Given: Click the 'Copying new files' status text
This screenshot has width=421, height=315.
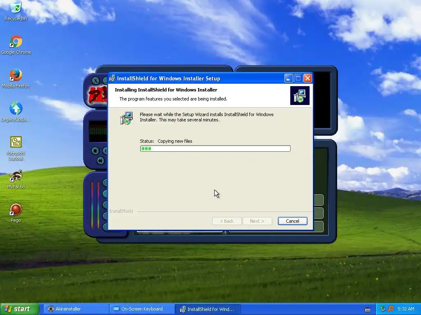Looking at the screenshot, I should click(175, 141).
